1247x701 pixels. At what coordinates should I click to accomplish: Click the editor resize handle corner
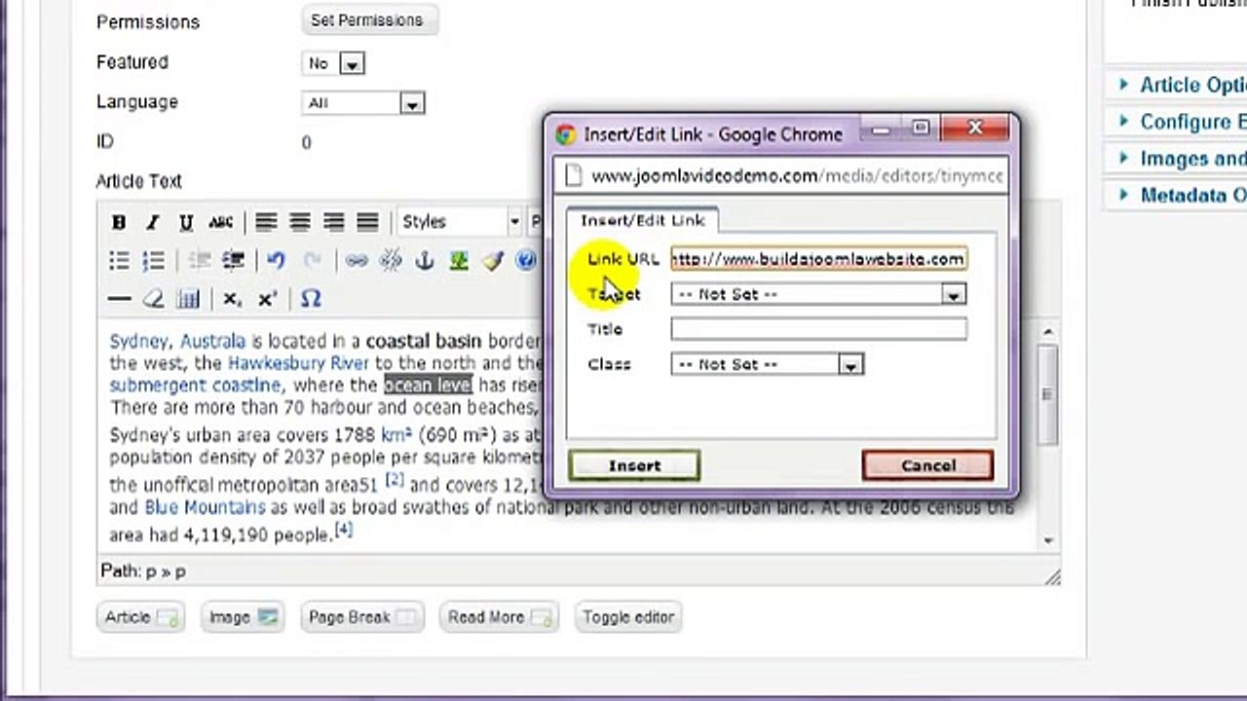pyautogui.click(x=1052, y=576)
